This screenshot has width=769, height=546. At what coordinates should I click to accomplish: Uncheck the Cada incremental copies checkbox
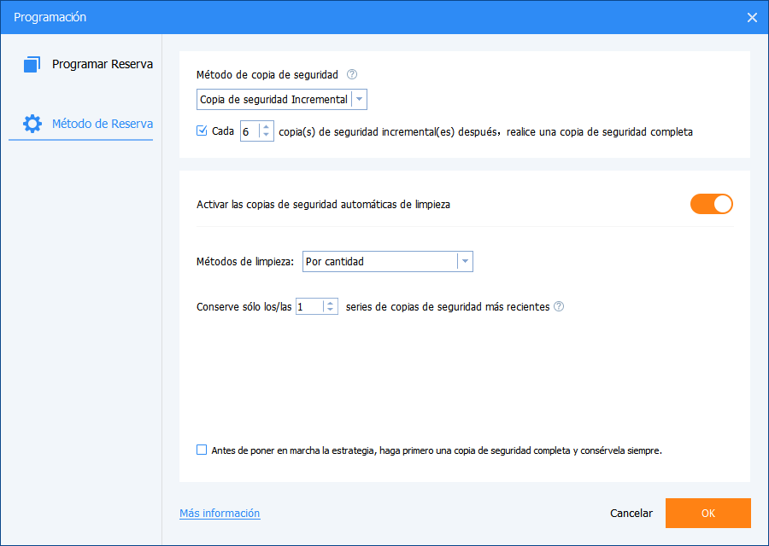point(202,131)
